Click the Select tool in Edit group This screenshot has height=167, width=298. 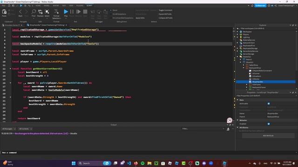click(x=47, y=13)
